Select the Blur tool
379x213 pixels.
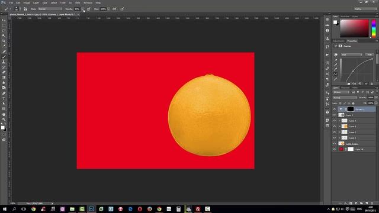(x=4, y=83)
